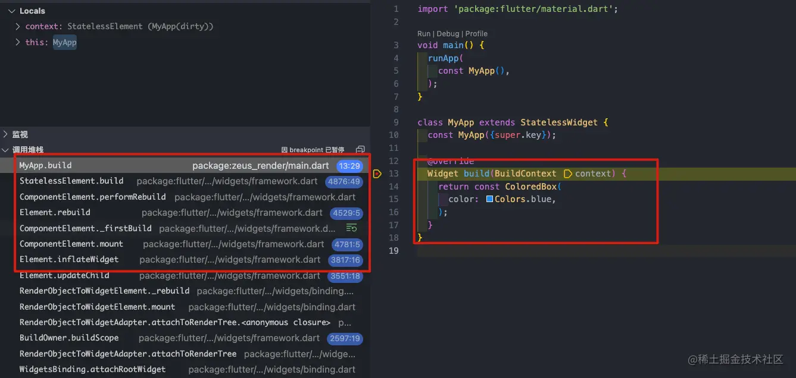Click restart frame icon on ComponentElement._firstBuild row
Screen dimensions: 796x378
coord(352,228)
